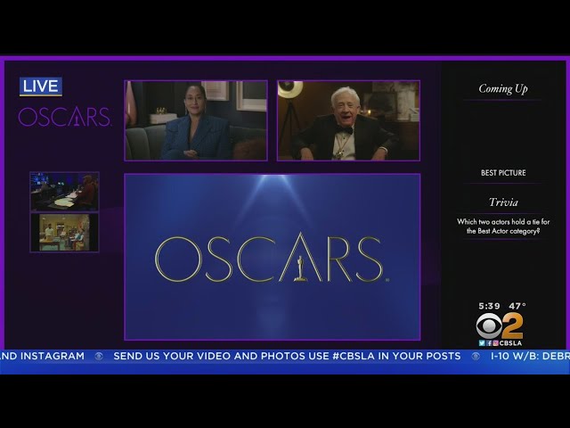570x428 pixels.
Task: Click the #CBSLA ticker message
Action: click(x=287, y=356)
